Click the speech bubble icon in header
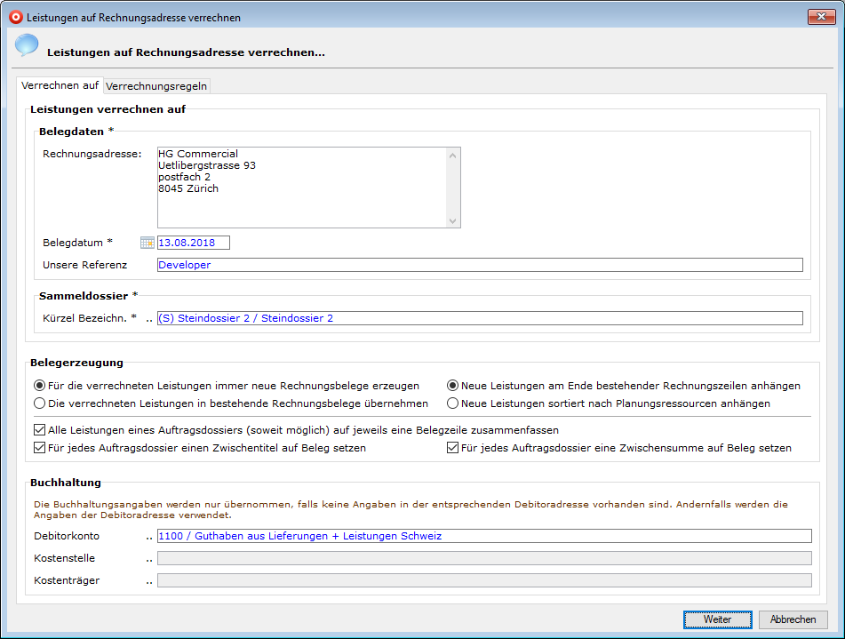This screenshot has height=639, width=845. click(x=27, y=45)
